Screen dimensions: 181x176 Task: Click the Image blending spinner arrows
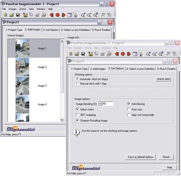click(101, 104)
